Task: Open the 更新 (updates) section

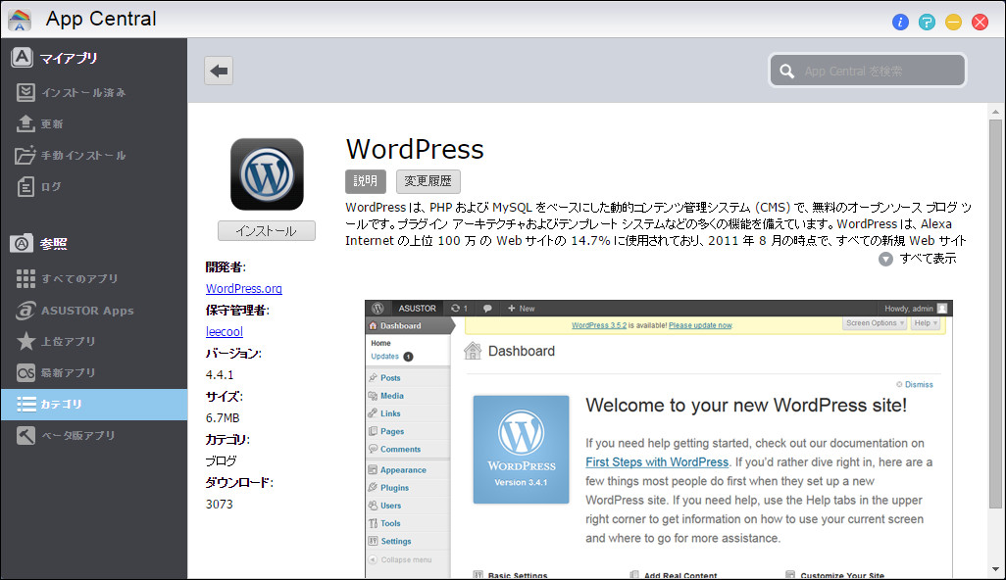Action: coord(51,123)
